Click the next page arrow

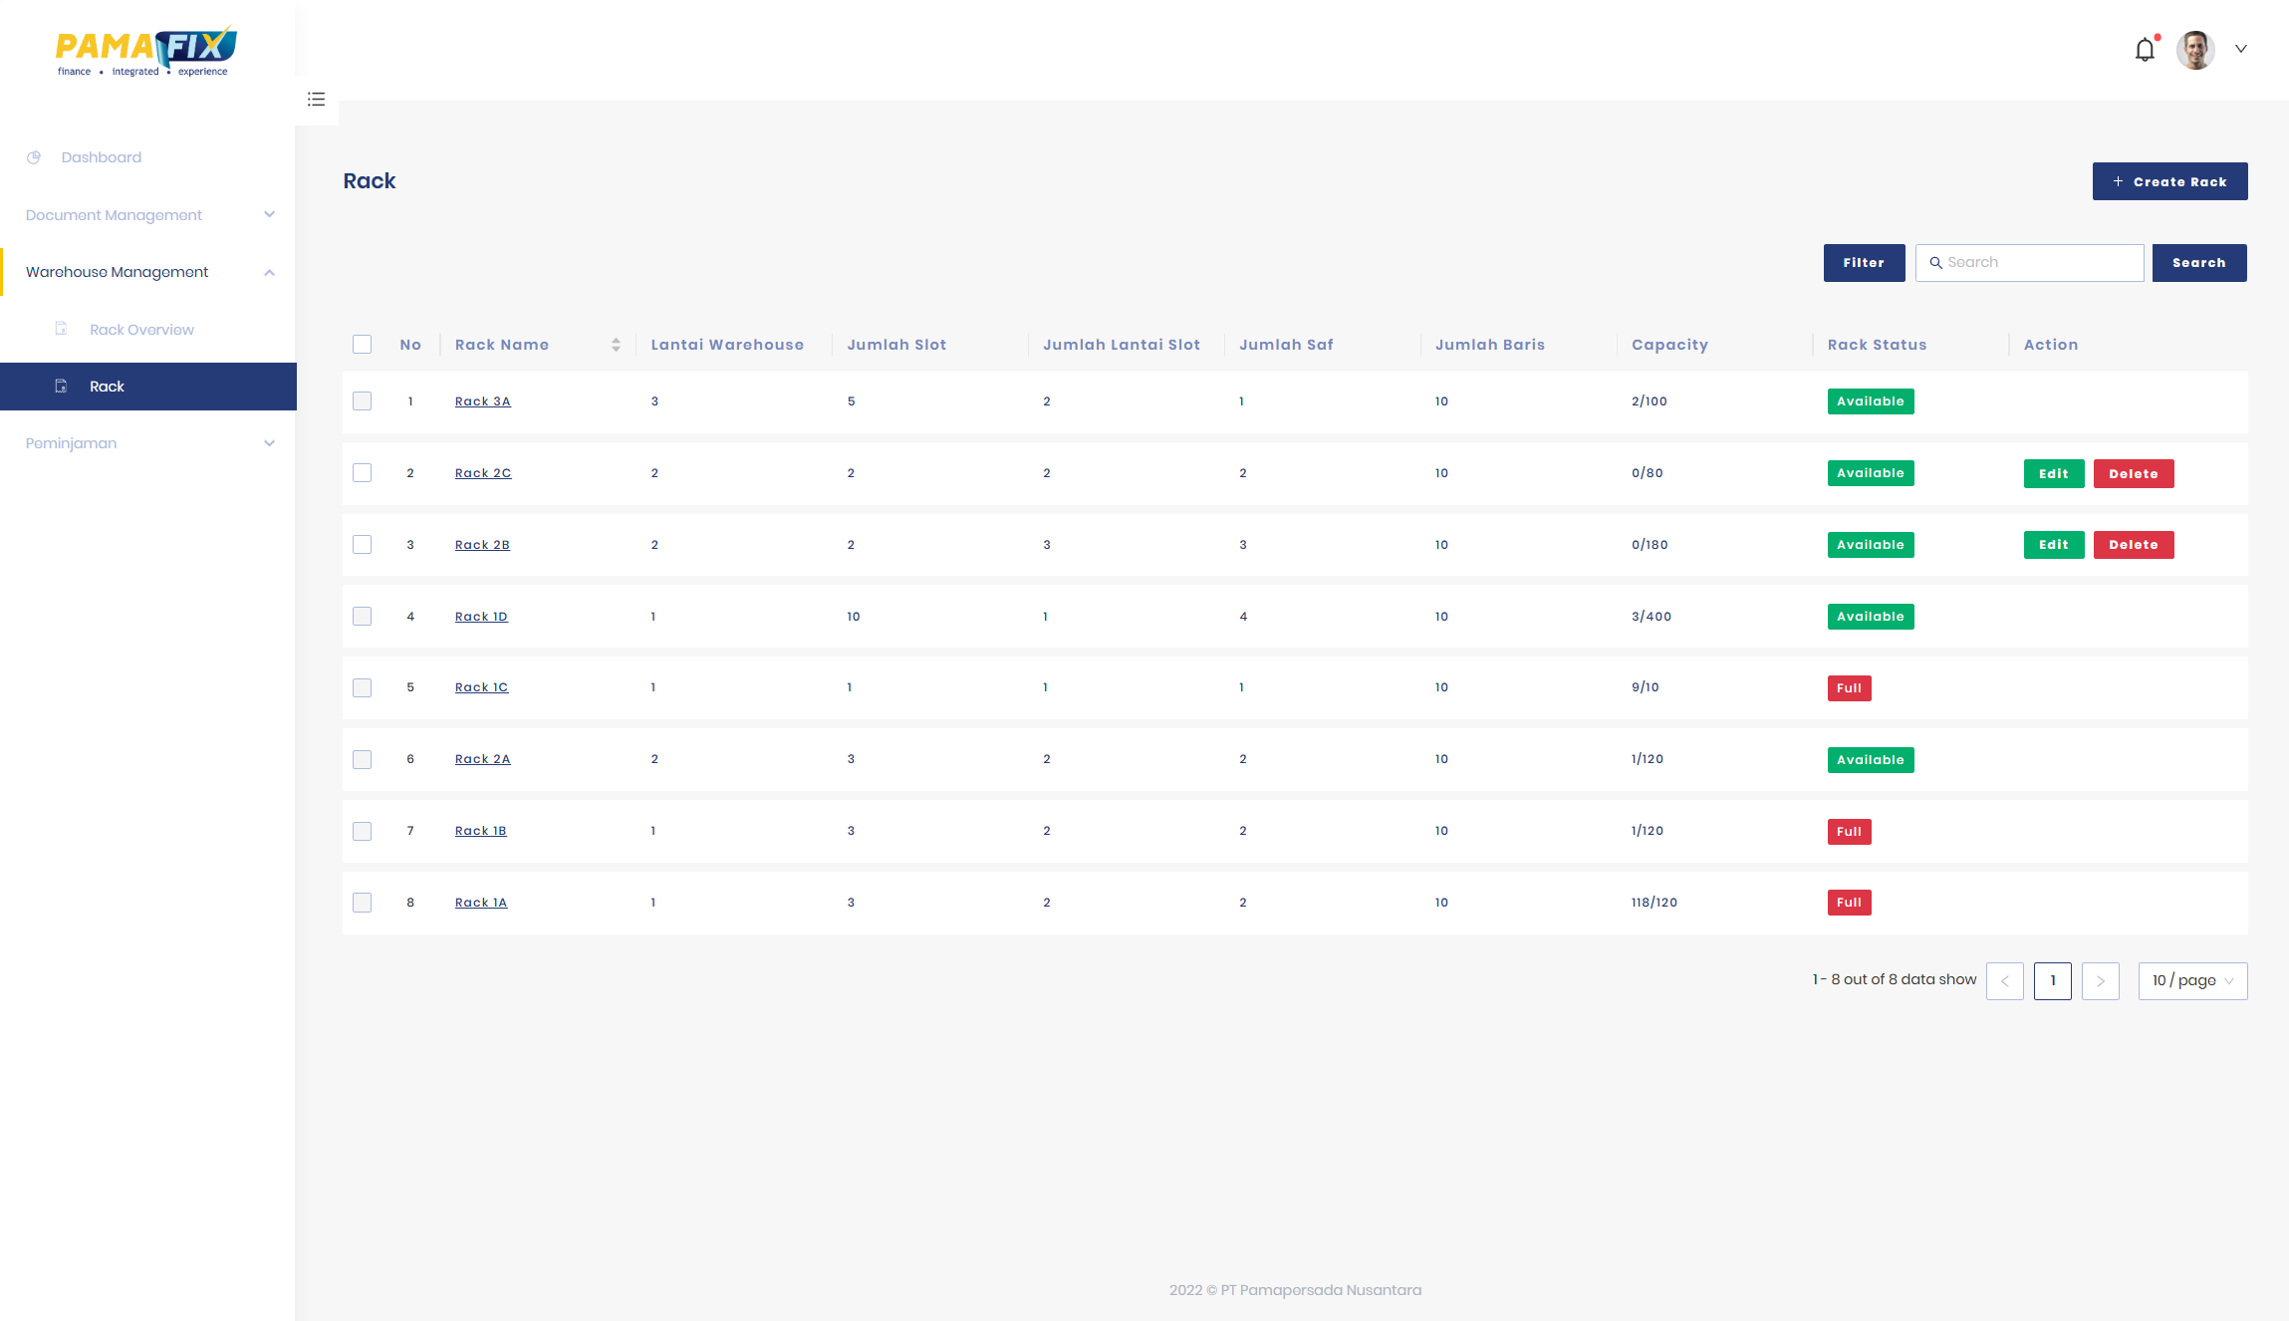(2100, 981)
